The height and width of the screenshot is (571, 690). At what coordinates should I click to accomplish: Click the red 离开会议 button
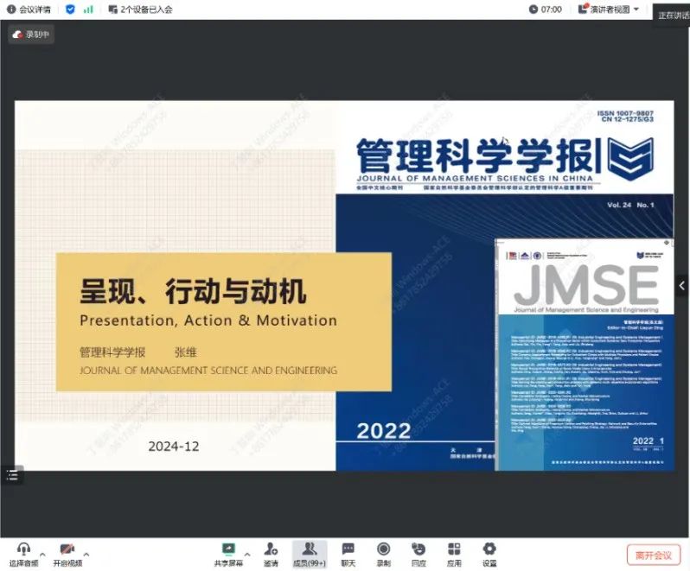coord(654,555)
